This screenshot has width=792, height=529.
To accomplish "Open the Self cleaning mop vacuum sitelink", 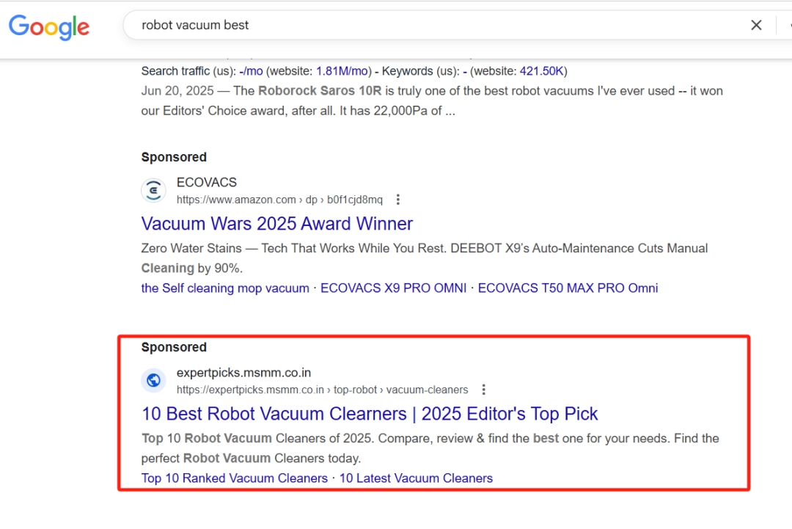I will tap(225, 288).
